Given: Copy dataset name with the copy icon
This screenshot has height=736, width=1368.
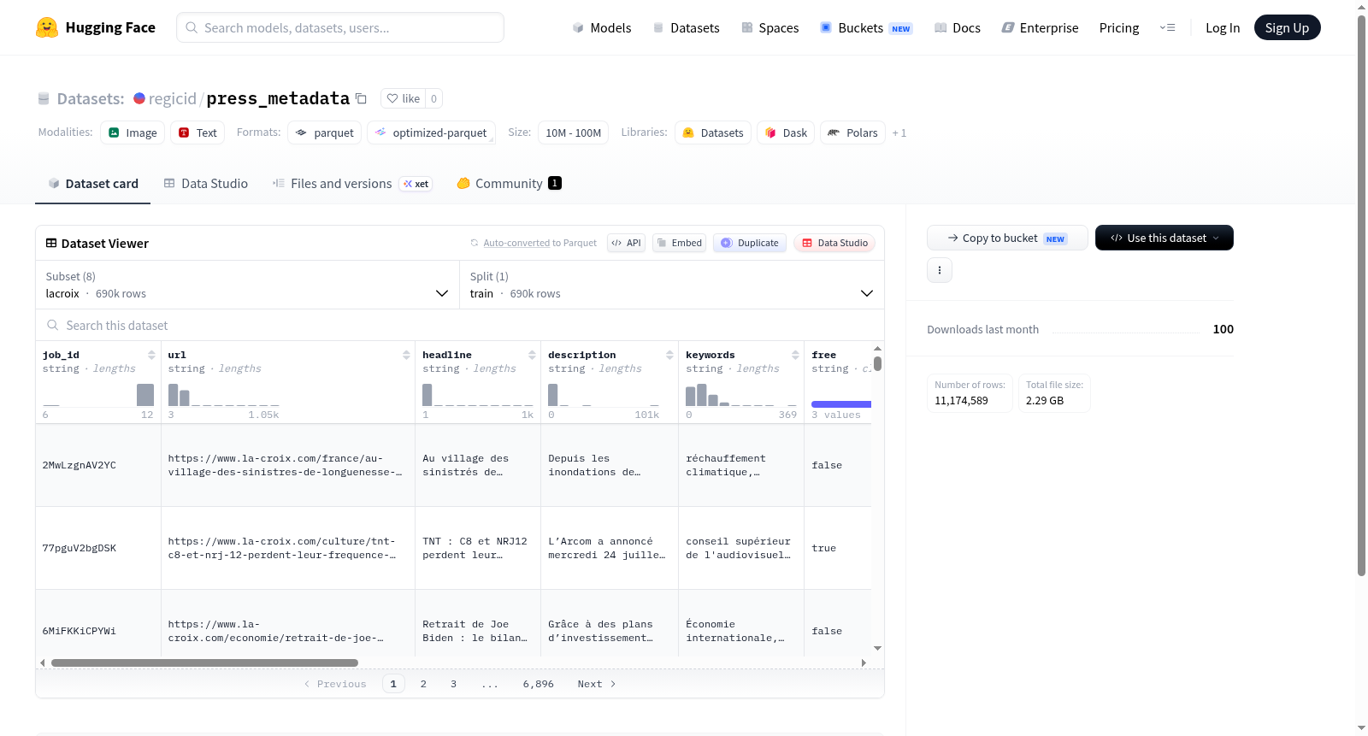Looking at the screenshot, I should pyautogui.click(x=361, y=98).
